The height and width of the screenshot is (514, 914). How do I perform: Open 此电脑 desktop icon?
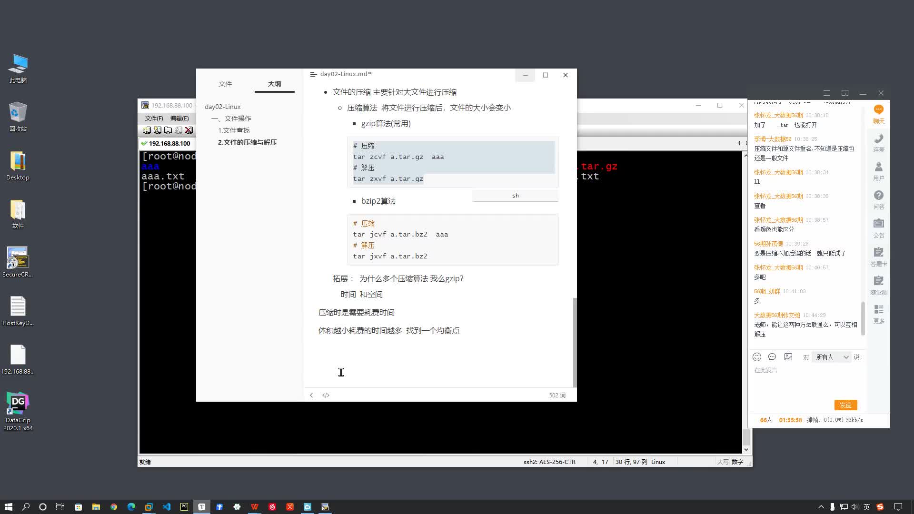point(18,69)
